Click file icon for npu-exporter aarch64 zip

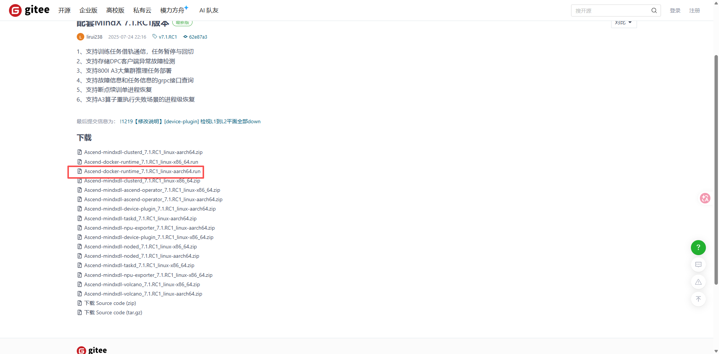[79, 228]
